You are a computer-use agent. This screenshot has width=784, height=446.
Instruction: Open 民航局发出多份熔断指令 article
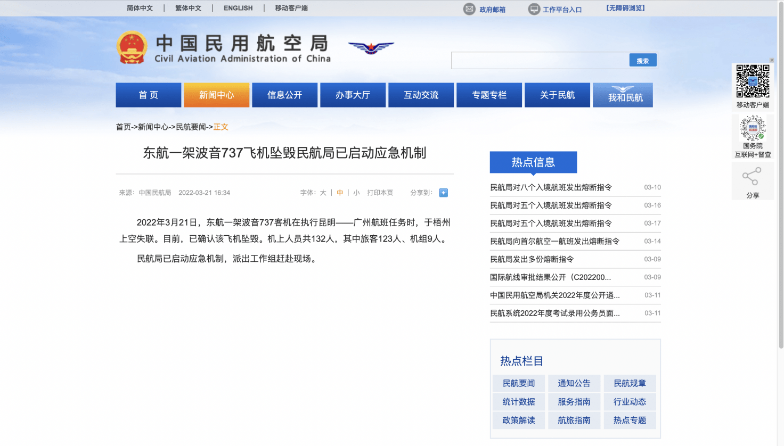(x=532, y=259)
